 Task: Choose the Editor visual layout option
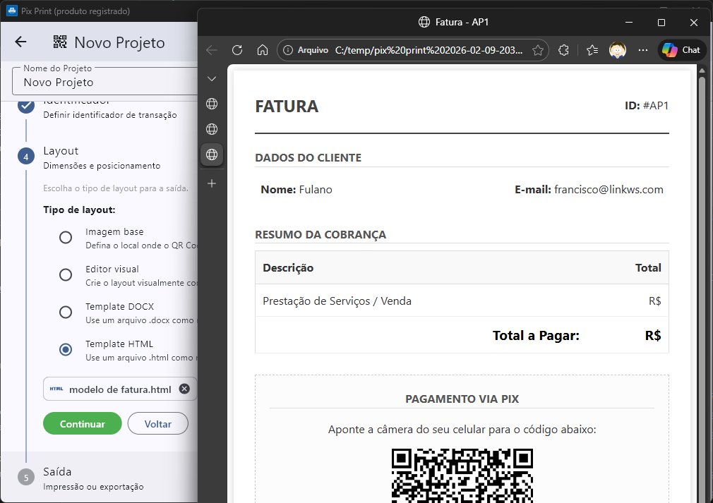pyautogui.click(x=66, y=274)
